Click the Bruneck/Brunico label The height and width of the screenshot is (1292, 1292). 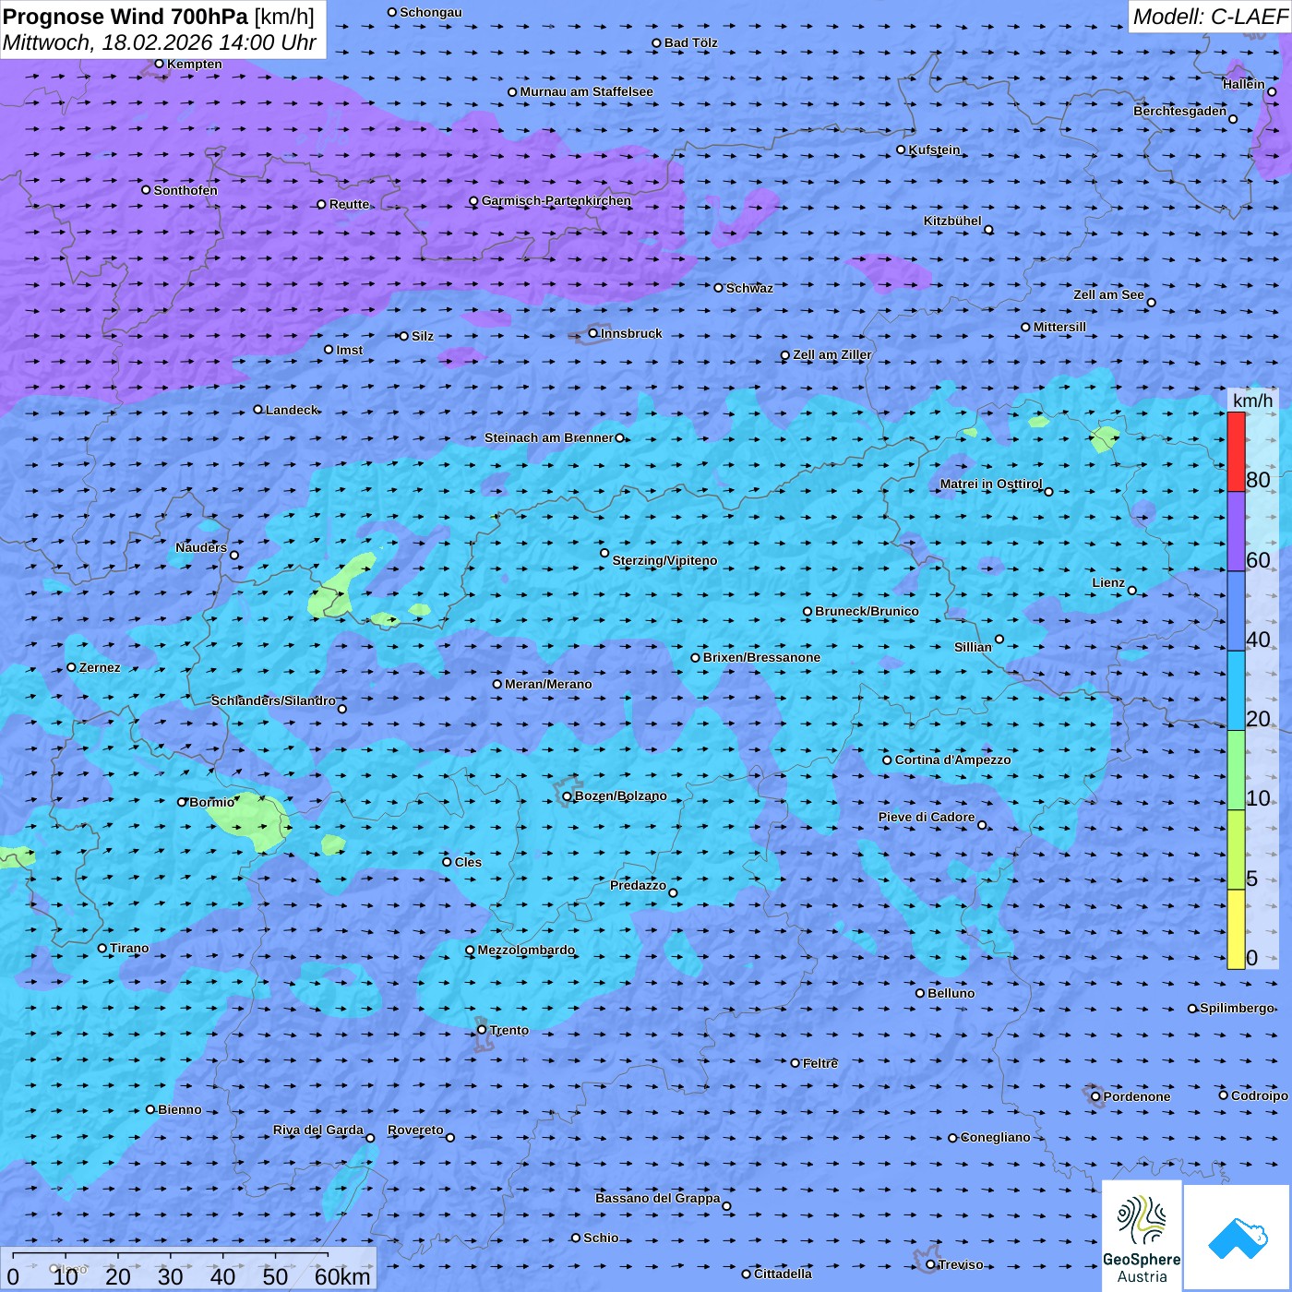[867, 611]
